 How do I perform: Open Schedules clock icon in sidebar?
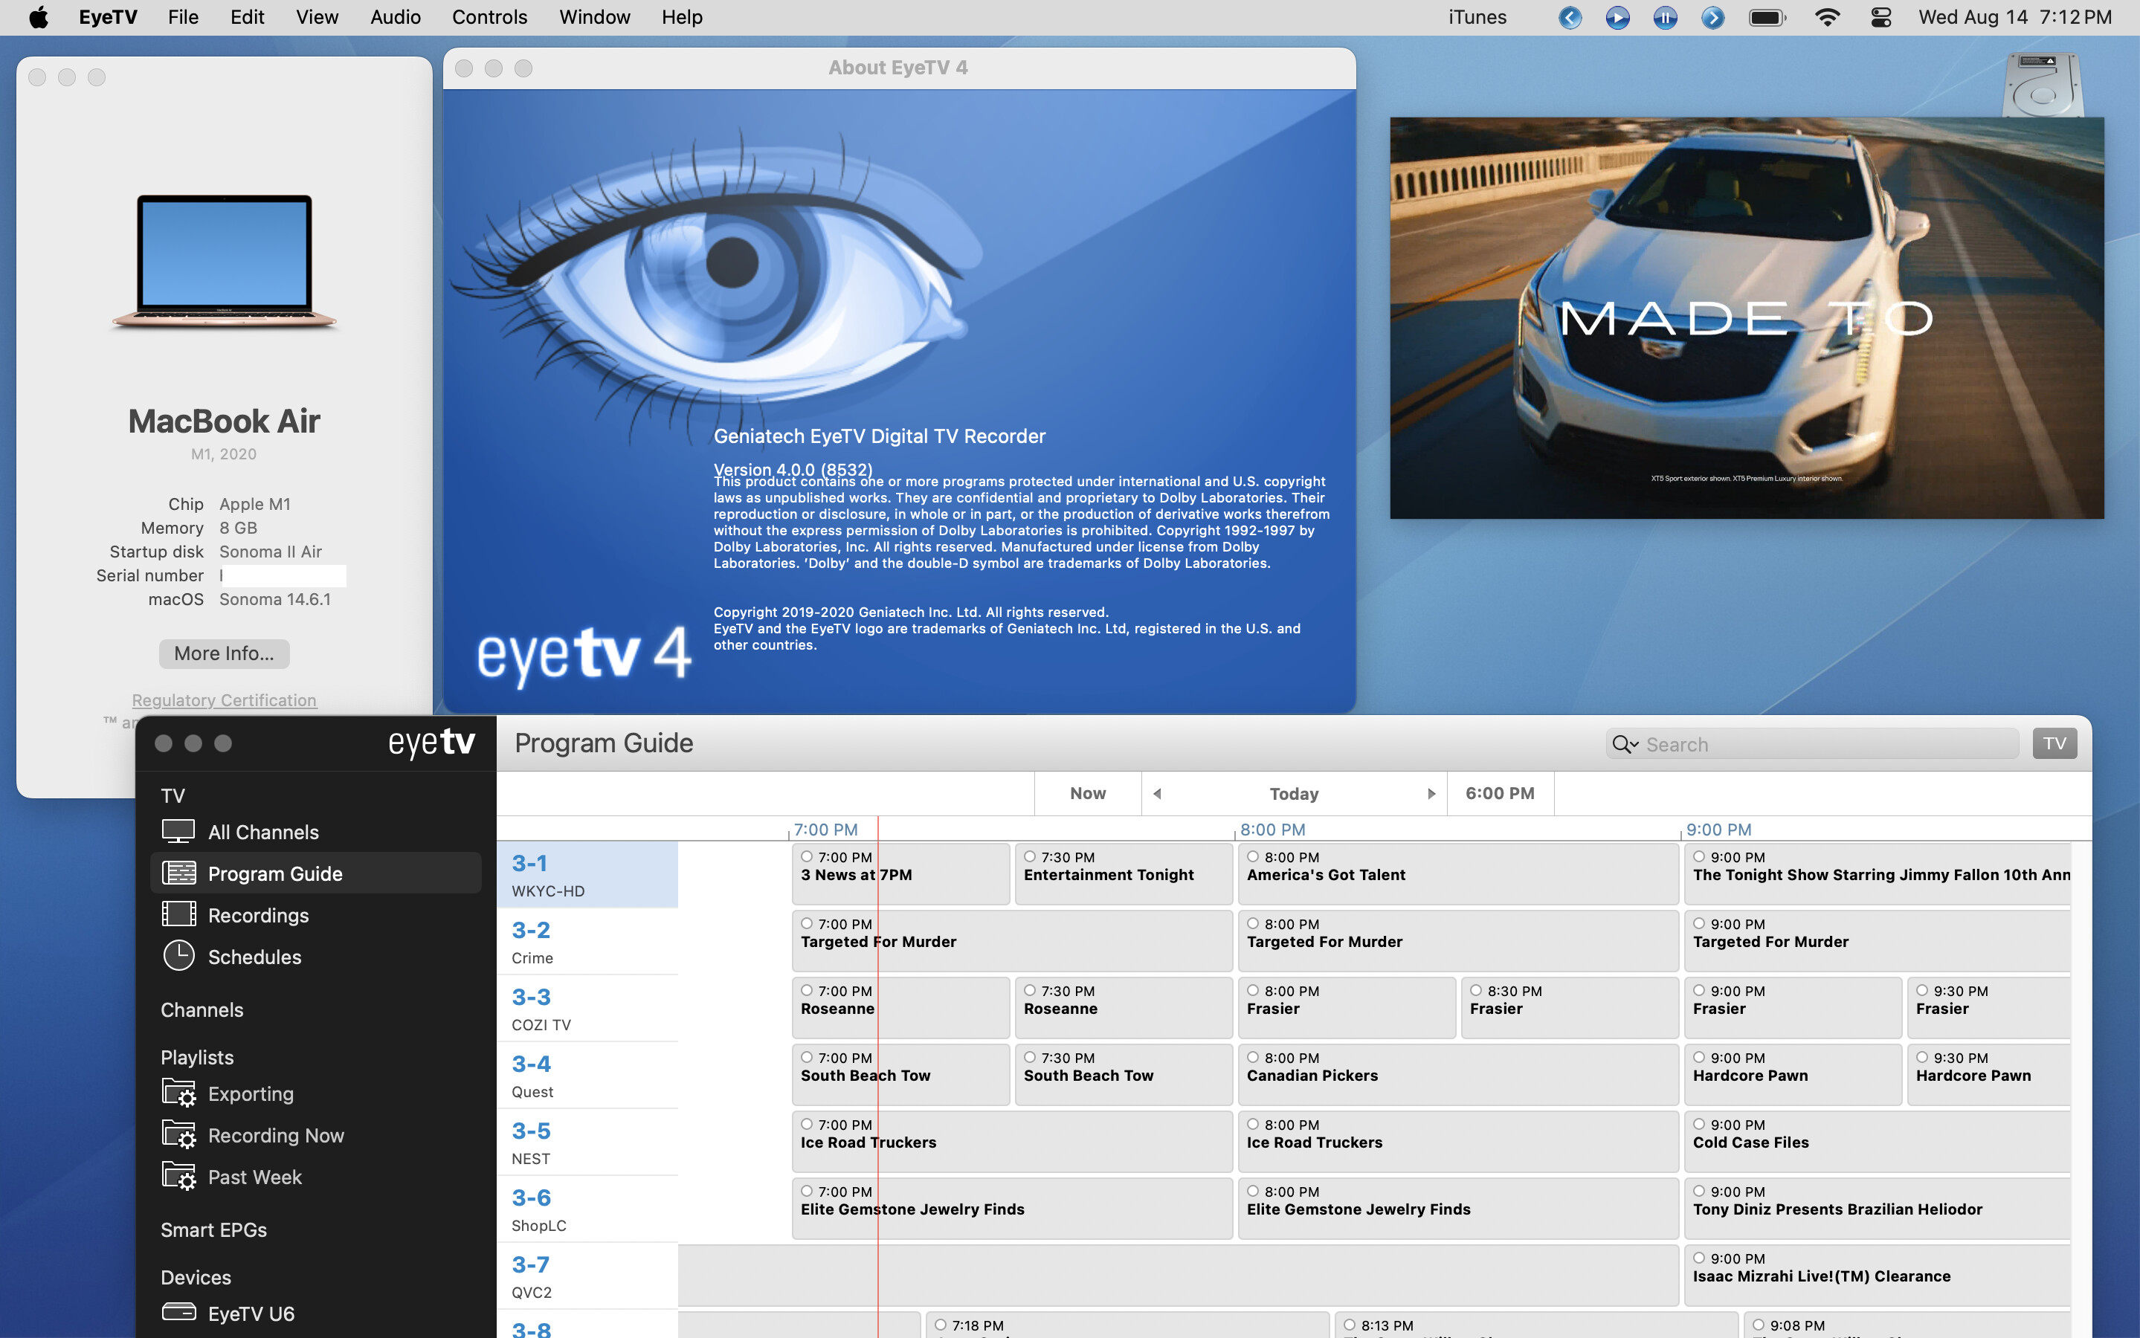pos(178,956)
